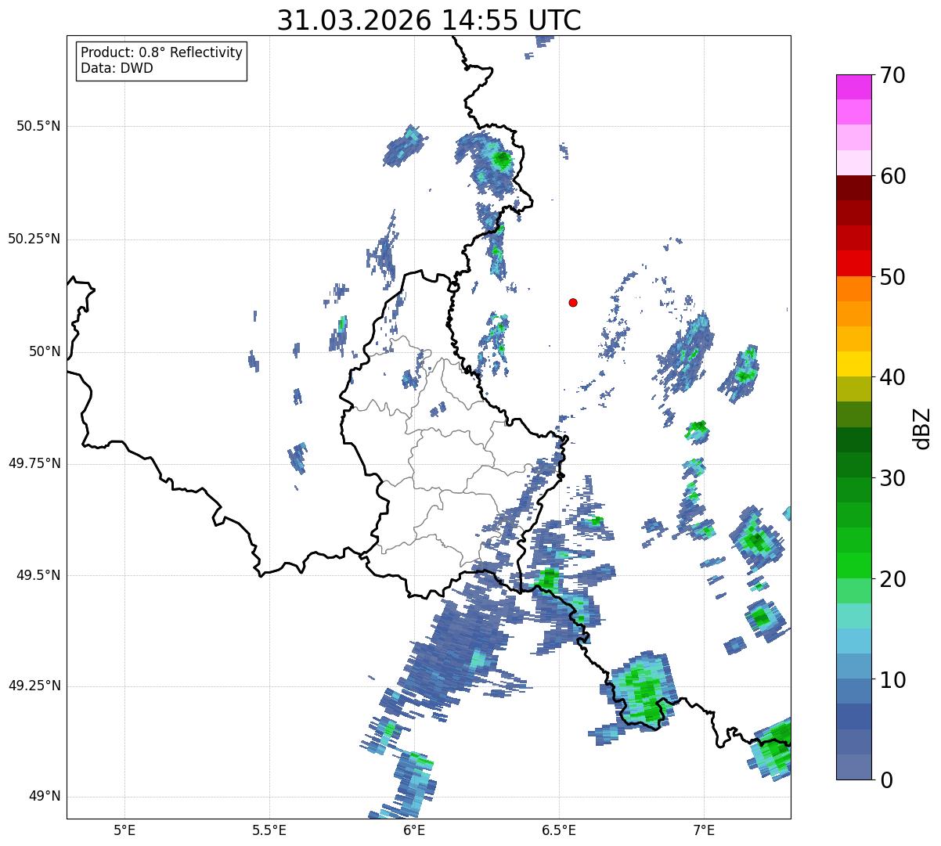Click the colorbar value 10

893,680
